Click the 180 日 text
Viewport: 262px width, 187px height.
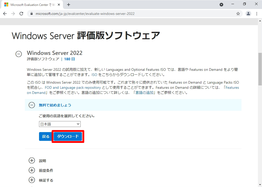click(x=70, y=59)
